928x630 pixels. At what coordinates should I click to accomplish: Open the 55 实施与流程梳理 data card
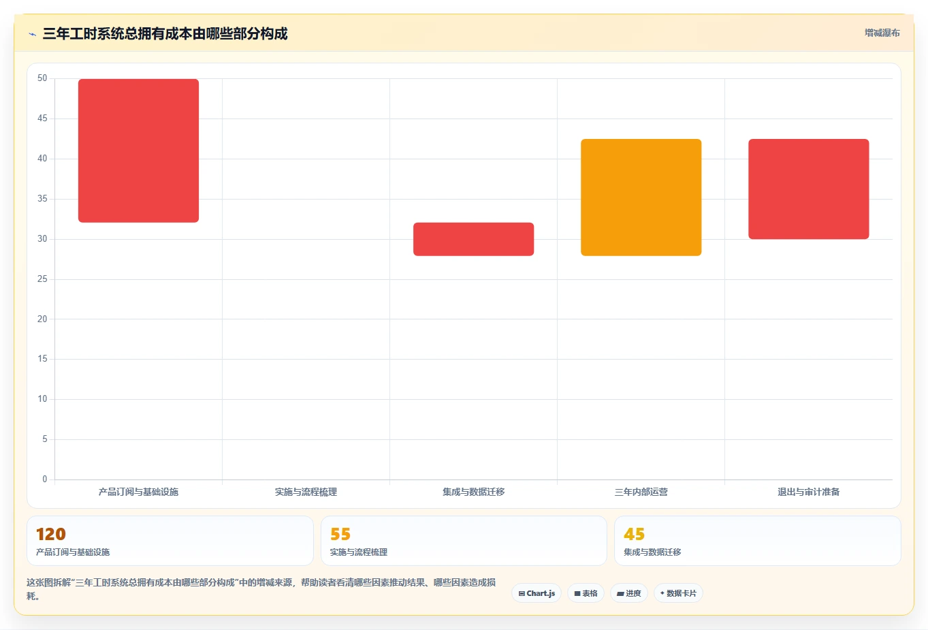(x=464, y=541)
